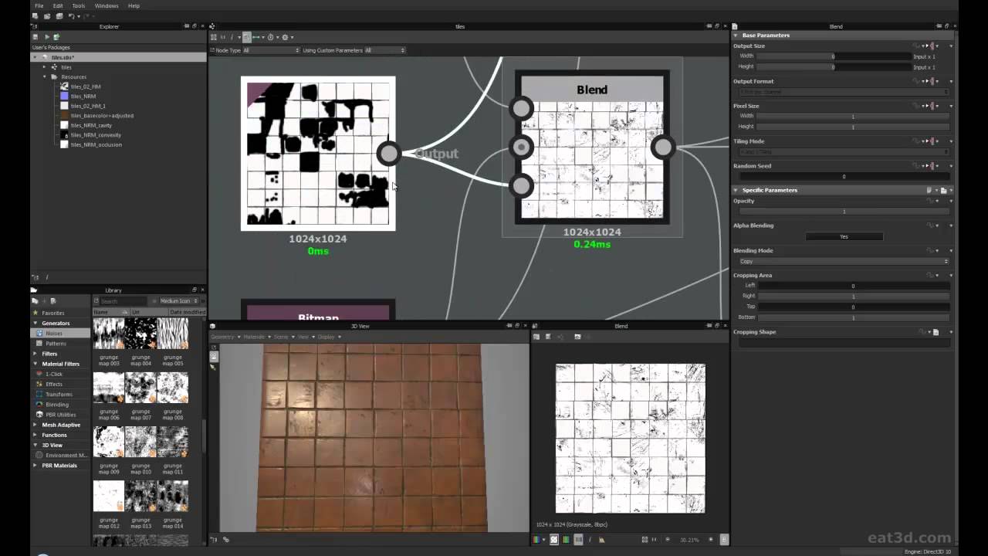Click the folder icon in the Library toolbar

(35, 300)
